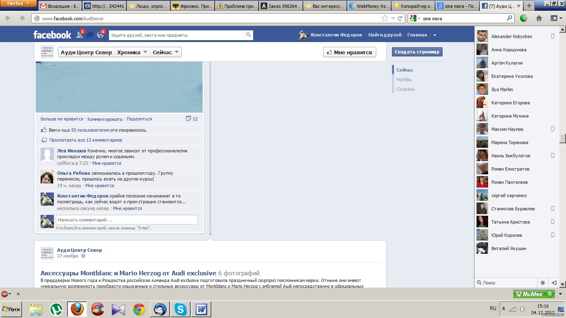
Task: Click the Найти друзей link
Action: [x=385, y=35]
